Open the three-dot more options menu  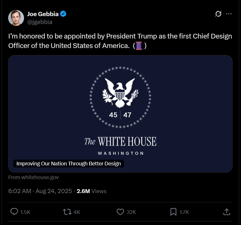pos(229,14)
